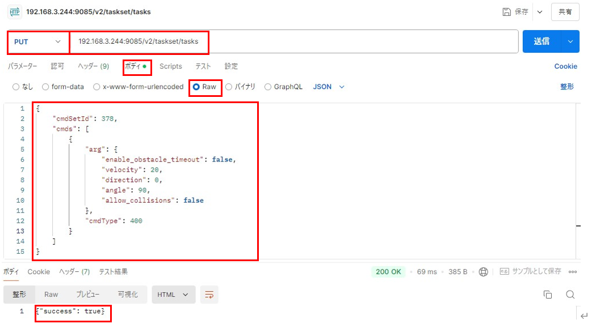Click the Cookie link at the right

[x=565, y=66]
